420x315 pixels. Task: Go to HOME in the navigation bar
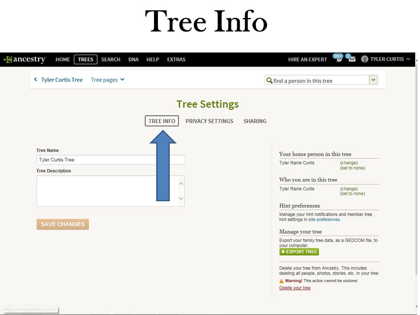[63, 59]
